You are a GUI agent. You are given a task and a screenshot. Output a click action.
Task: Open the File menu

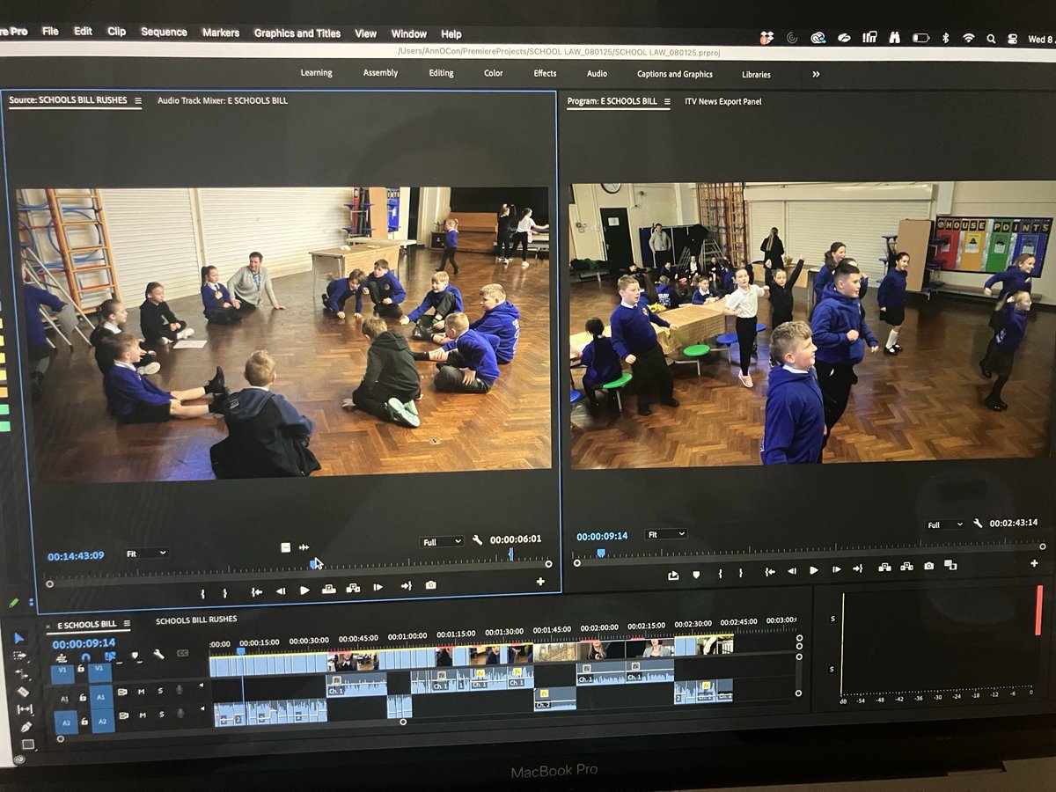coord(50,31)
